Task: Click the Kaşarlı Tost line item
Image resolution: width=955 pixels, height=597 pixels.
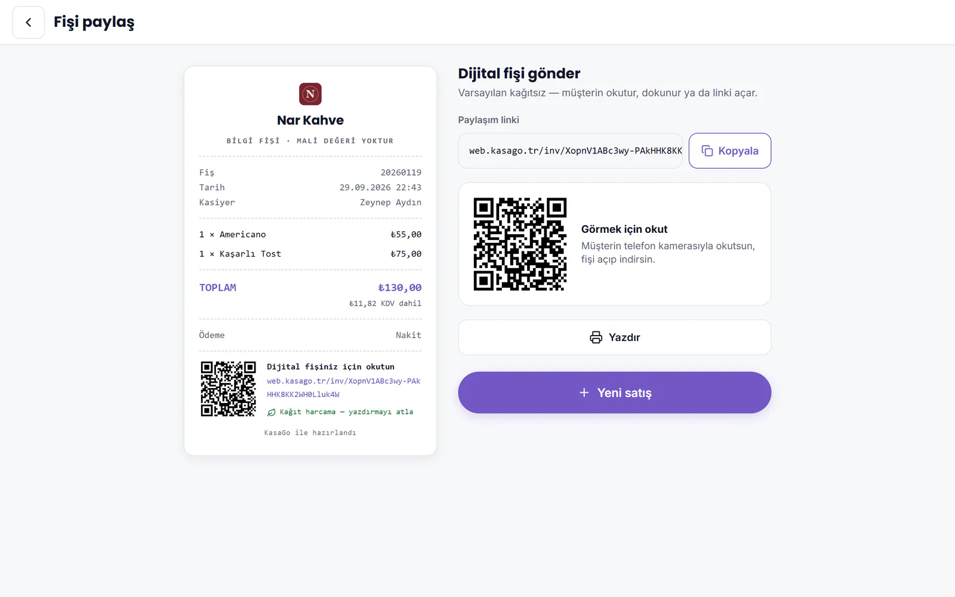Action: [x=310, y=254]
